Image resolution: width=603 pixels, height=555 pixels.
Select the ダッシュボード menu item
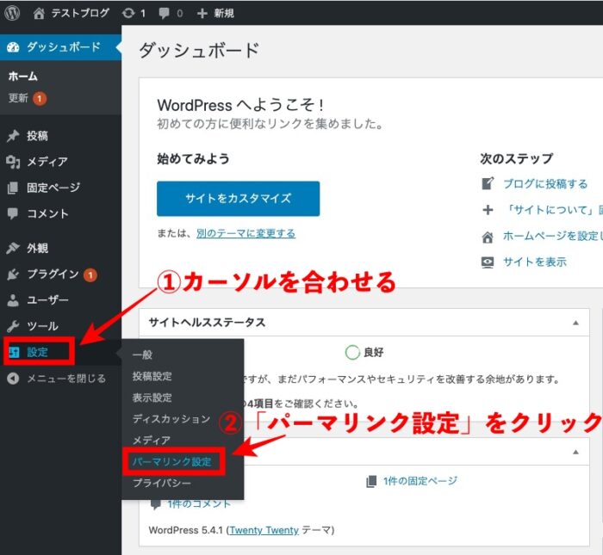click(x=61, y=47)
